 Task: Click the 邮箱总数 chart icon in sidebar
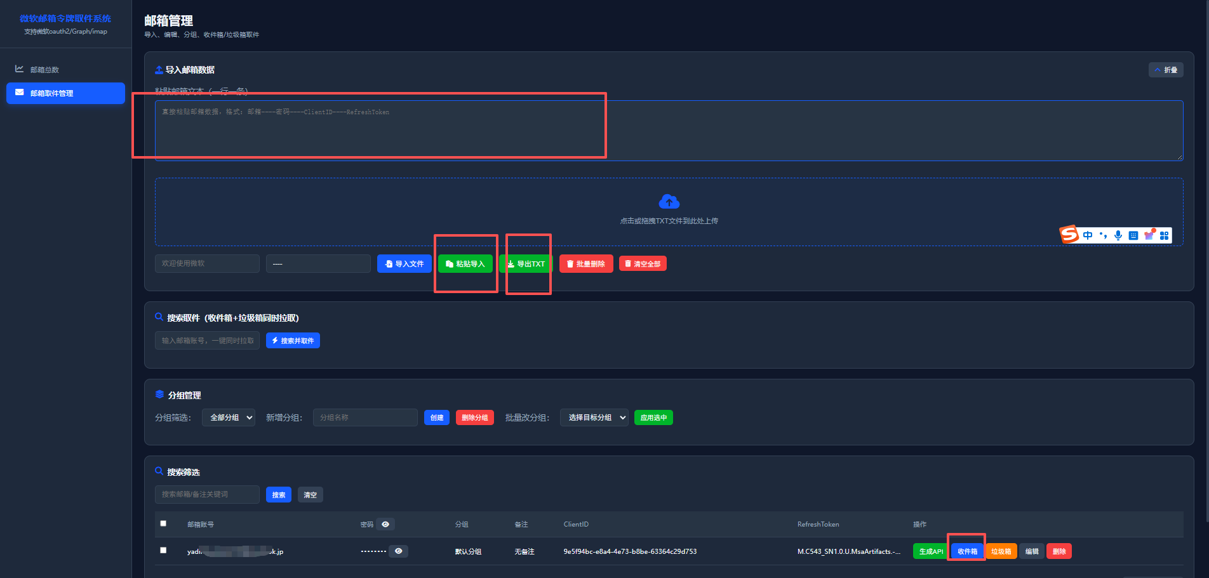point(20,69)
